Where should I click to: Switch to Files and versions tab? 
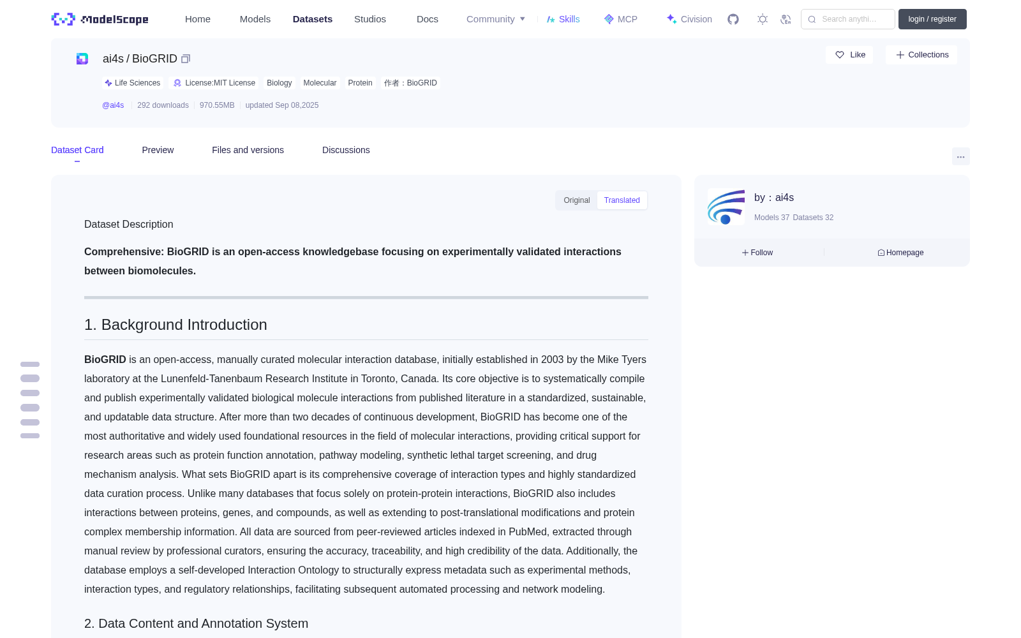pos(248,150)
